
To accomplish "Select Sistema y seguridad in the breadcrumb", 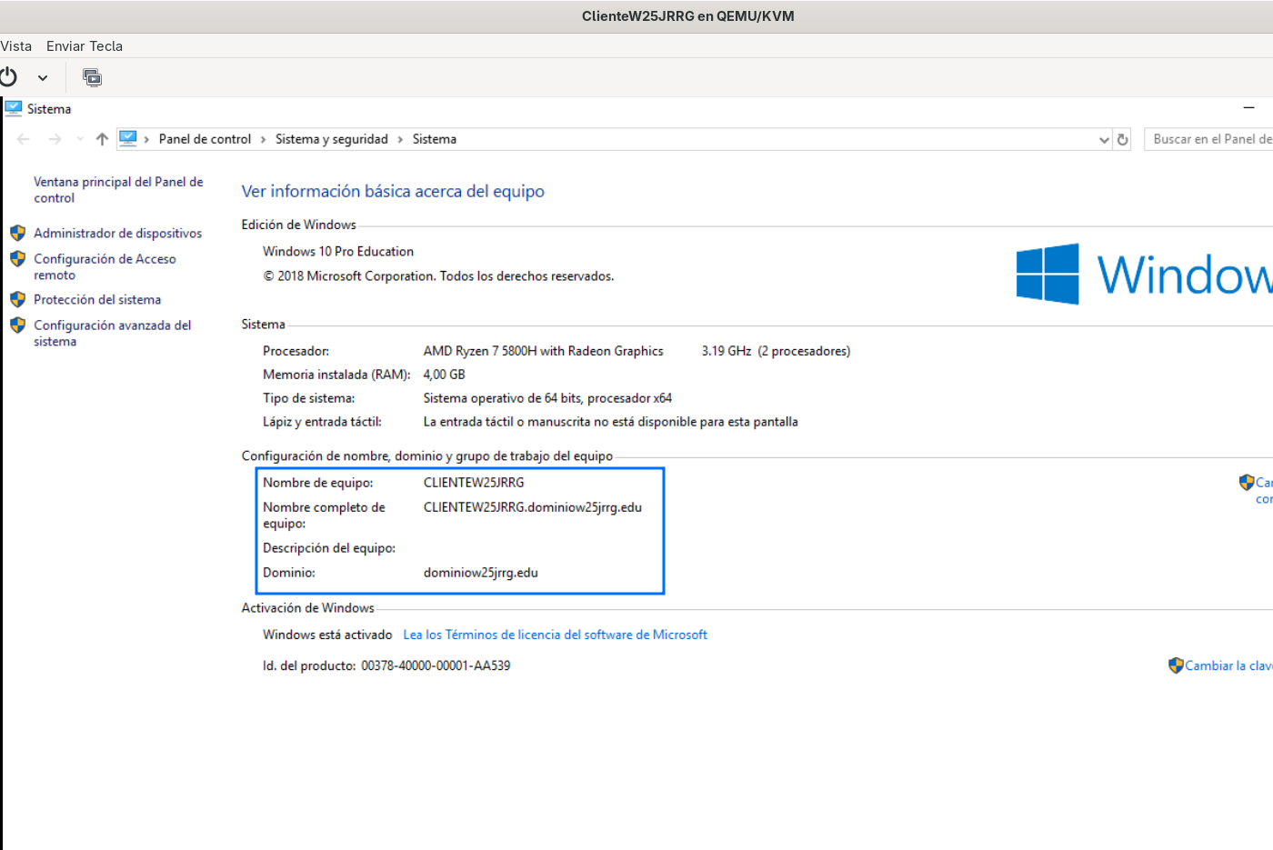I will [332, 139].
